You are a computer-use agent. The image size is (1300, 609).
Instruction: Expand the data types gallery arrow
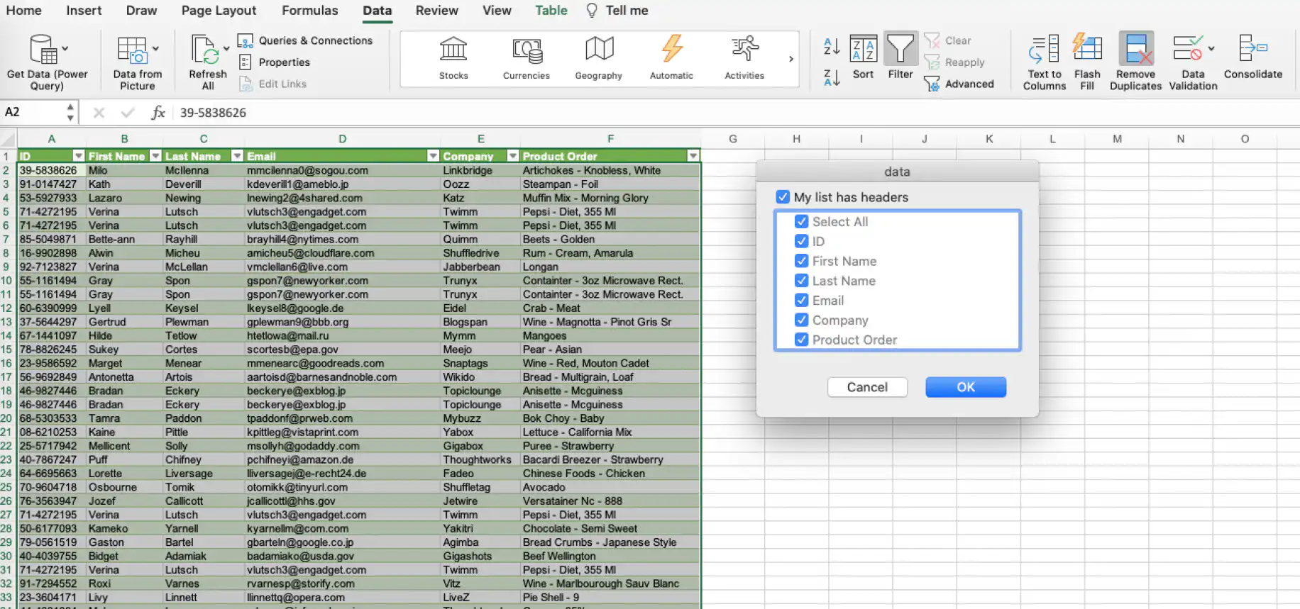[x=791, y=59]
